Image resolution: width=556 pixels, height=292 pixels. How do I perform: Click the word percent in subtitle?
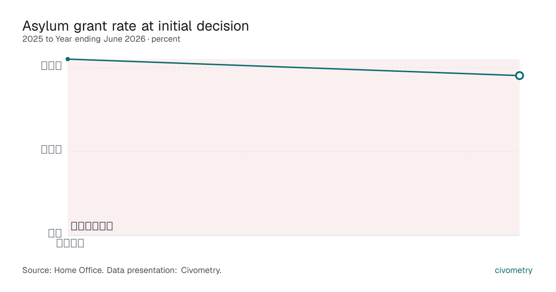[x=166, y=39]
